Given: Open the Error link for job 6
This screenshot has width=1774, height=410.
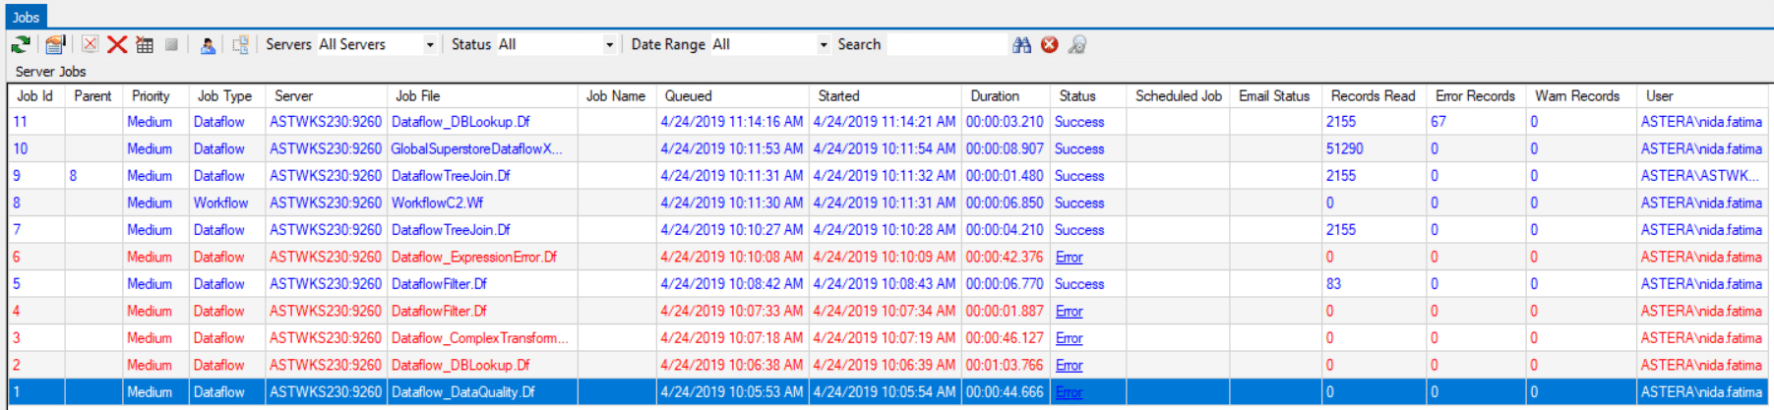Looking at the screenshot, I should 1069,258.
